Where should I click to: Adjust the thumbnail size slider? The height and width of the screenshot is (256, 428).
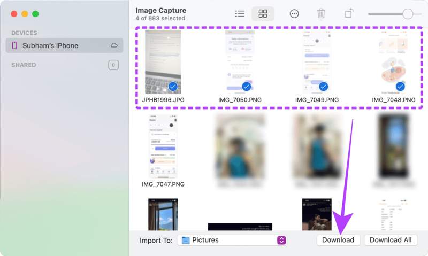pos(408,14)
